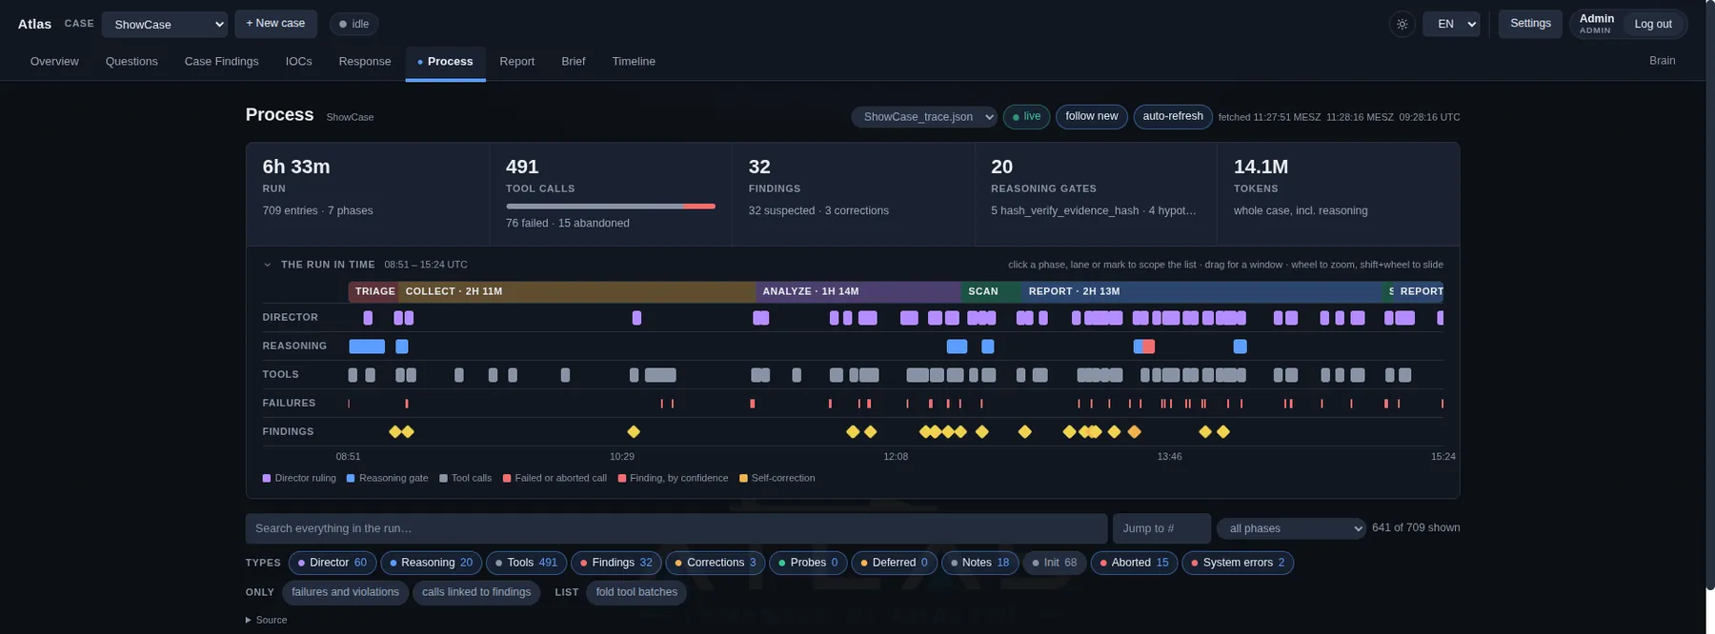The image size is (1715, 634).
Task: Scope the list to FAILURES lane
Action: 289,404
